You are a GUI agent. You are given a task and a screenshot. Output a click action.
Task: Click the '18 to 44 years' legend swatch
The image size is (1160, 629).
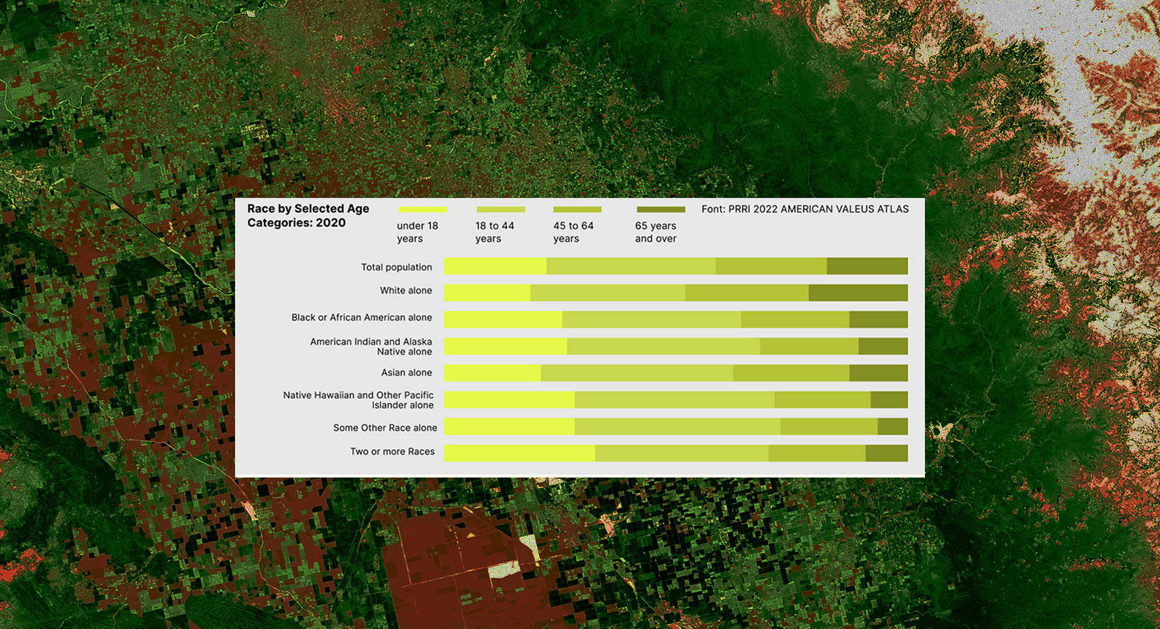501,209
